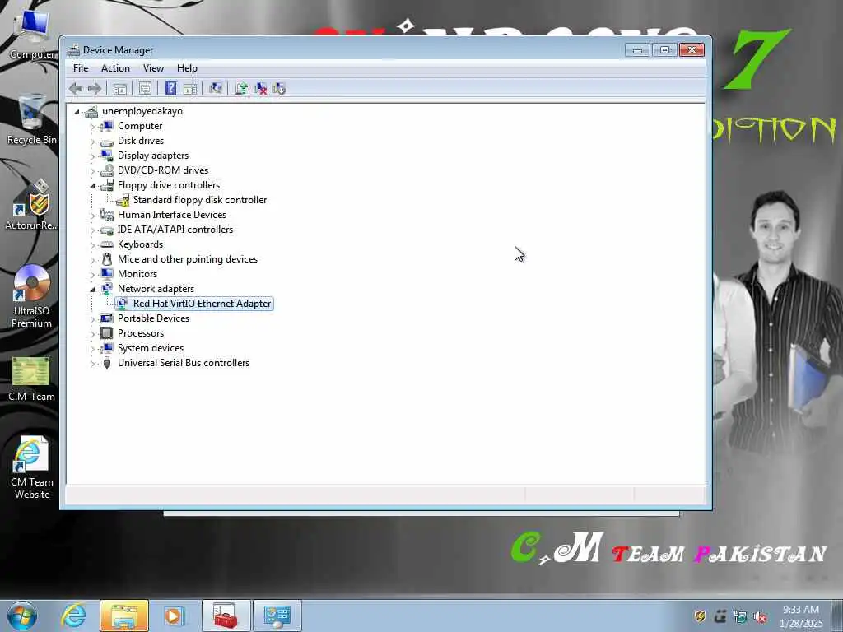Collapse the Floppy drive controllers arrow
Viewport: 843px width, 632px height.
click(x=92, y=186)
